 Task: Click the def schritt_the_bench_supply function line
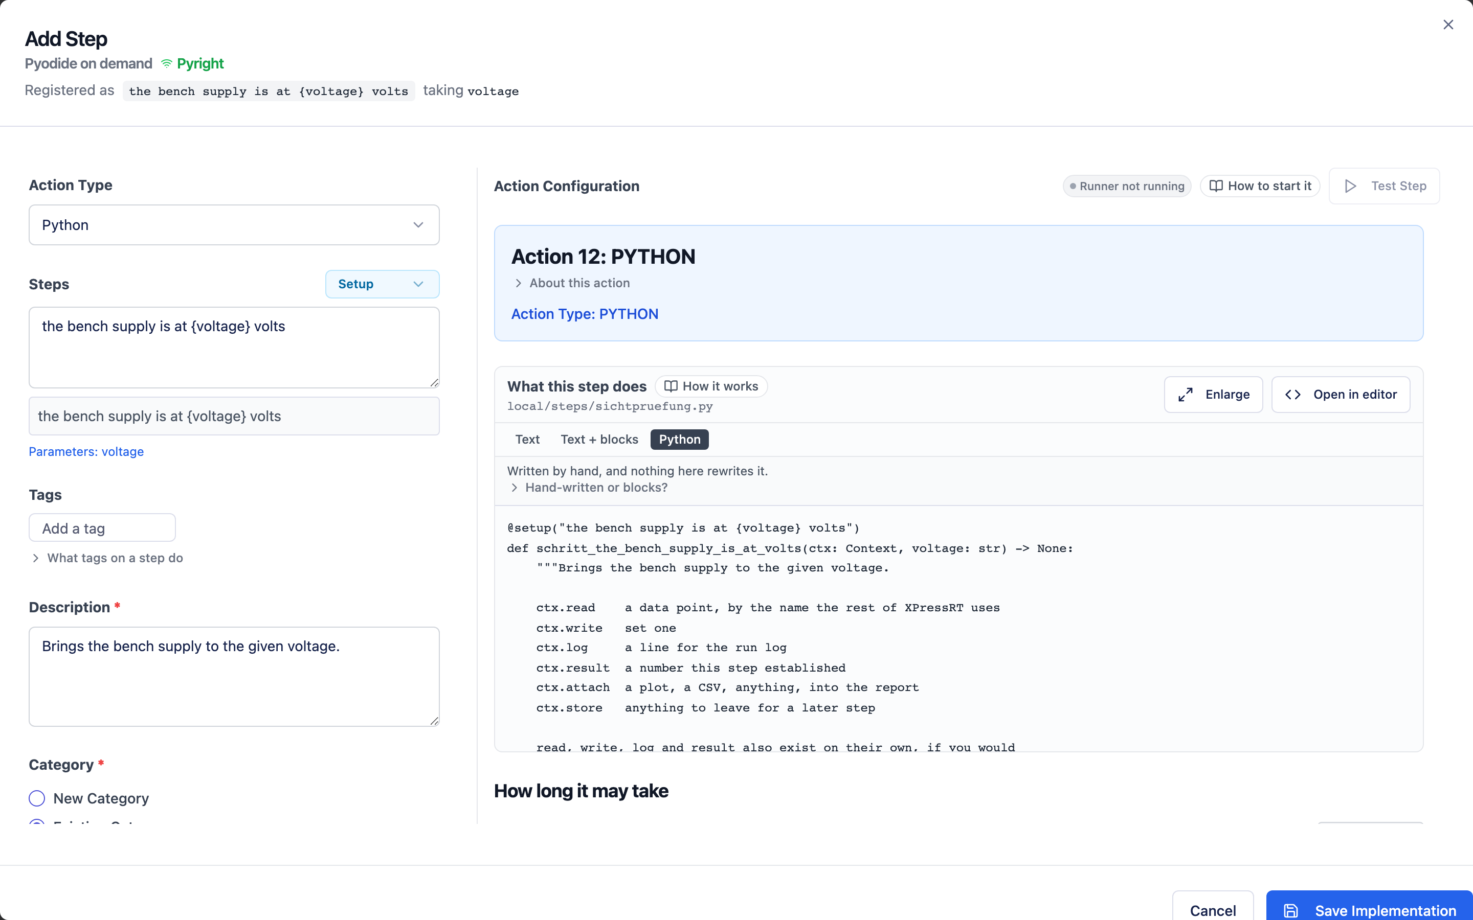[790, 548]
